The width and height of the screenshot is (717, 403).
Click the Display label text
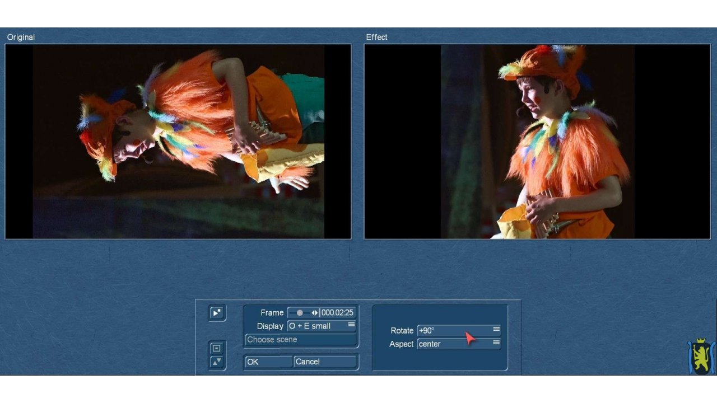270,326
